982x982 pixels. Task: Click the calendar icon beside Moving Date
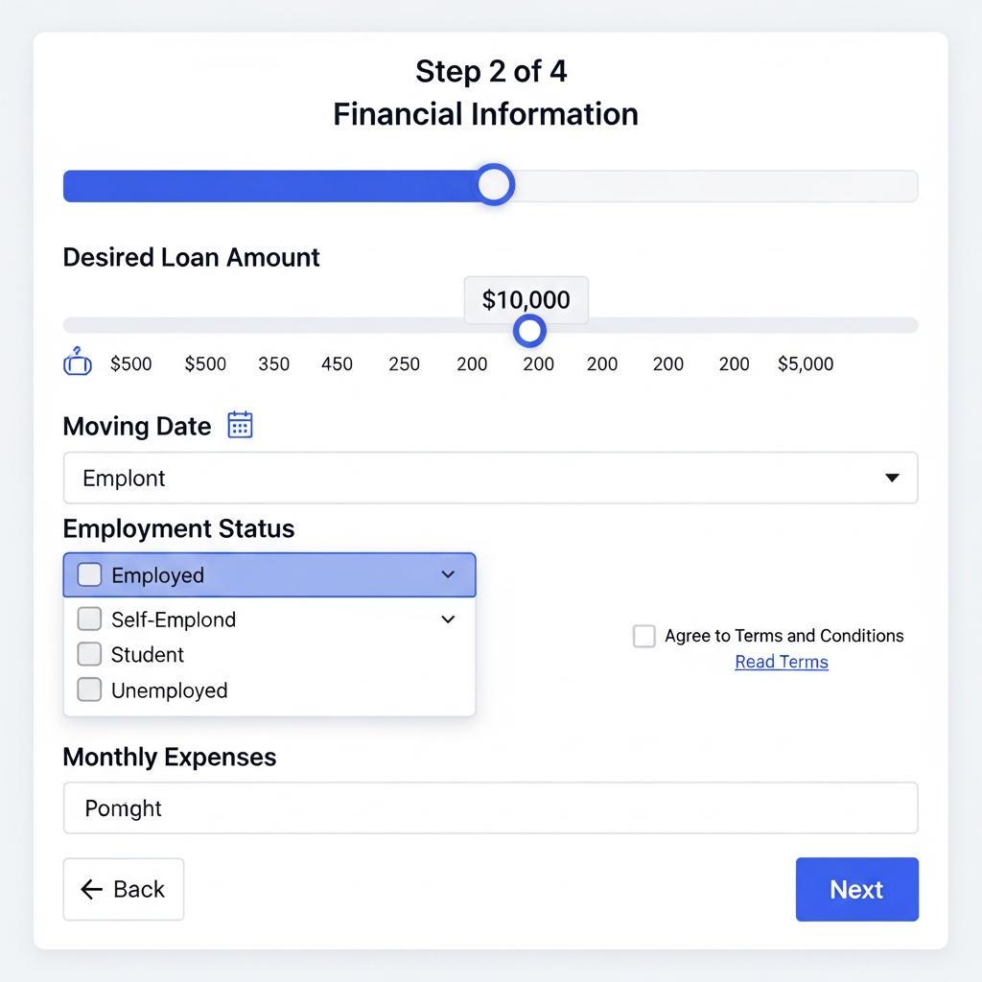[x=240, y=425]
